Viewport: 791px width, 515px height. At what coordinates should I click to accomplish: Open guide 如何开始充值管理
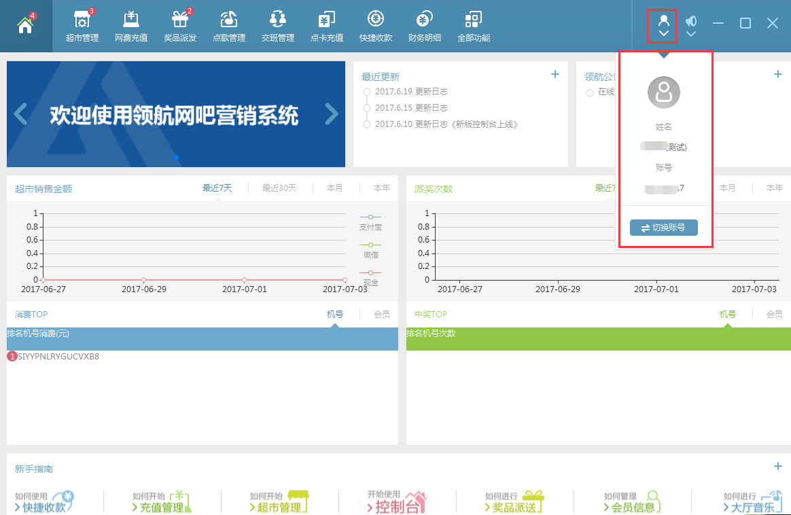(162, 501)
